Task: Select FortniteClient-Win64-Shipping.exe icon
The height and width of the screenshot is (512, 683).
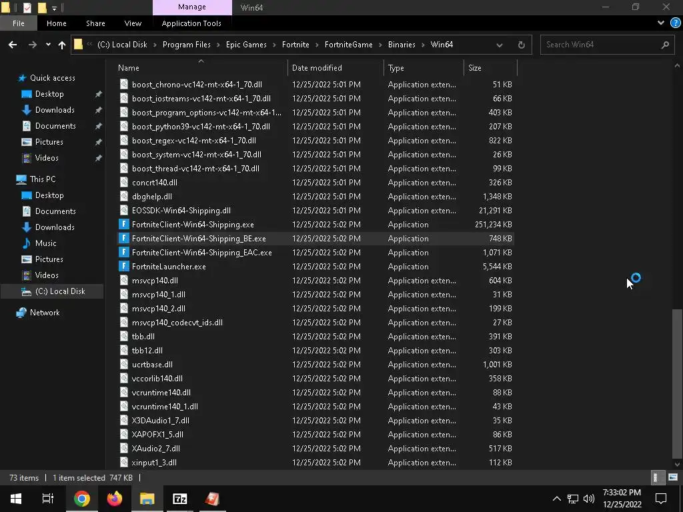Action: (124, 225)
